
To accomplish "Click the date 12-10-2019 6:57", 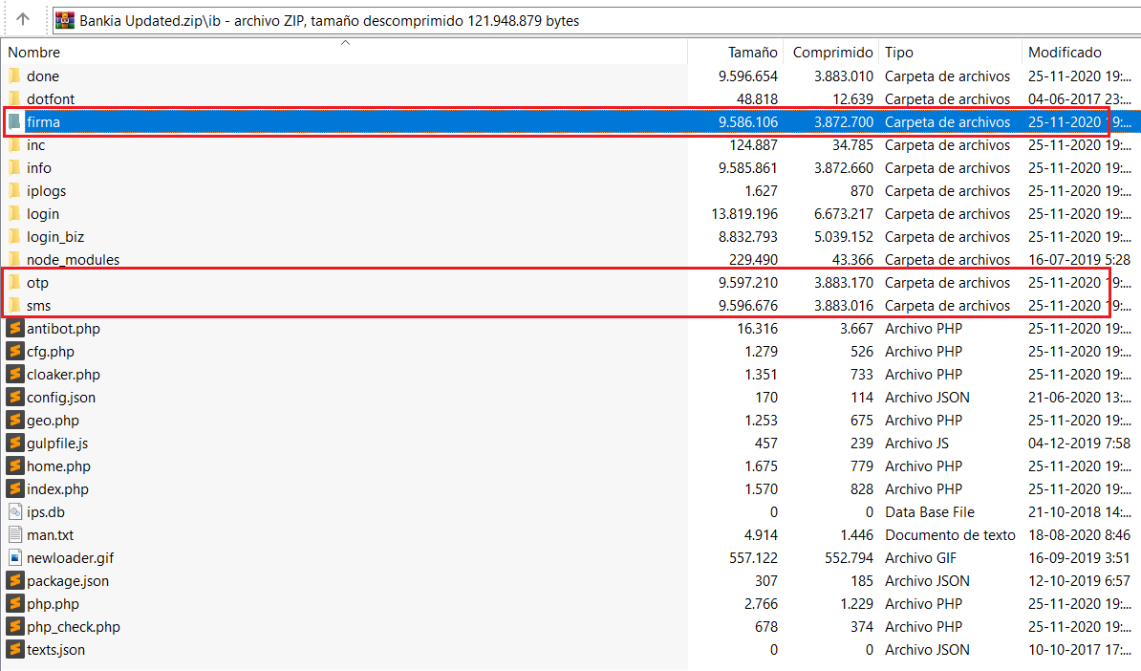I will tap(1079, 581).
